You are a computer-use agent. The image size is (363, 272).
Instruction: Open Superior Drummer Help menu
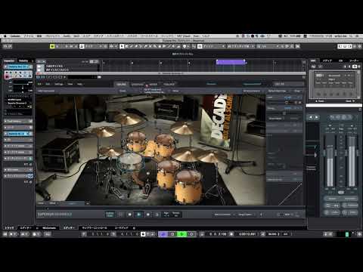tap(79, 84)
